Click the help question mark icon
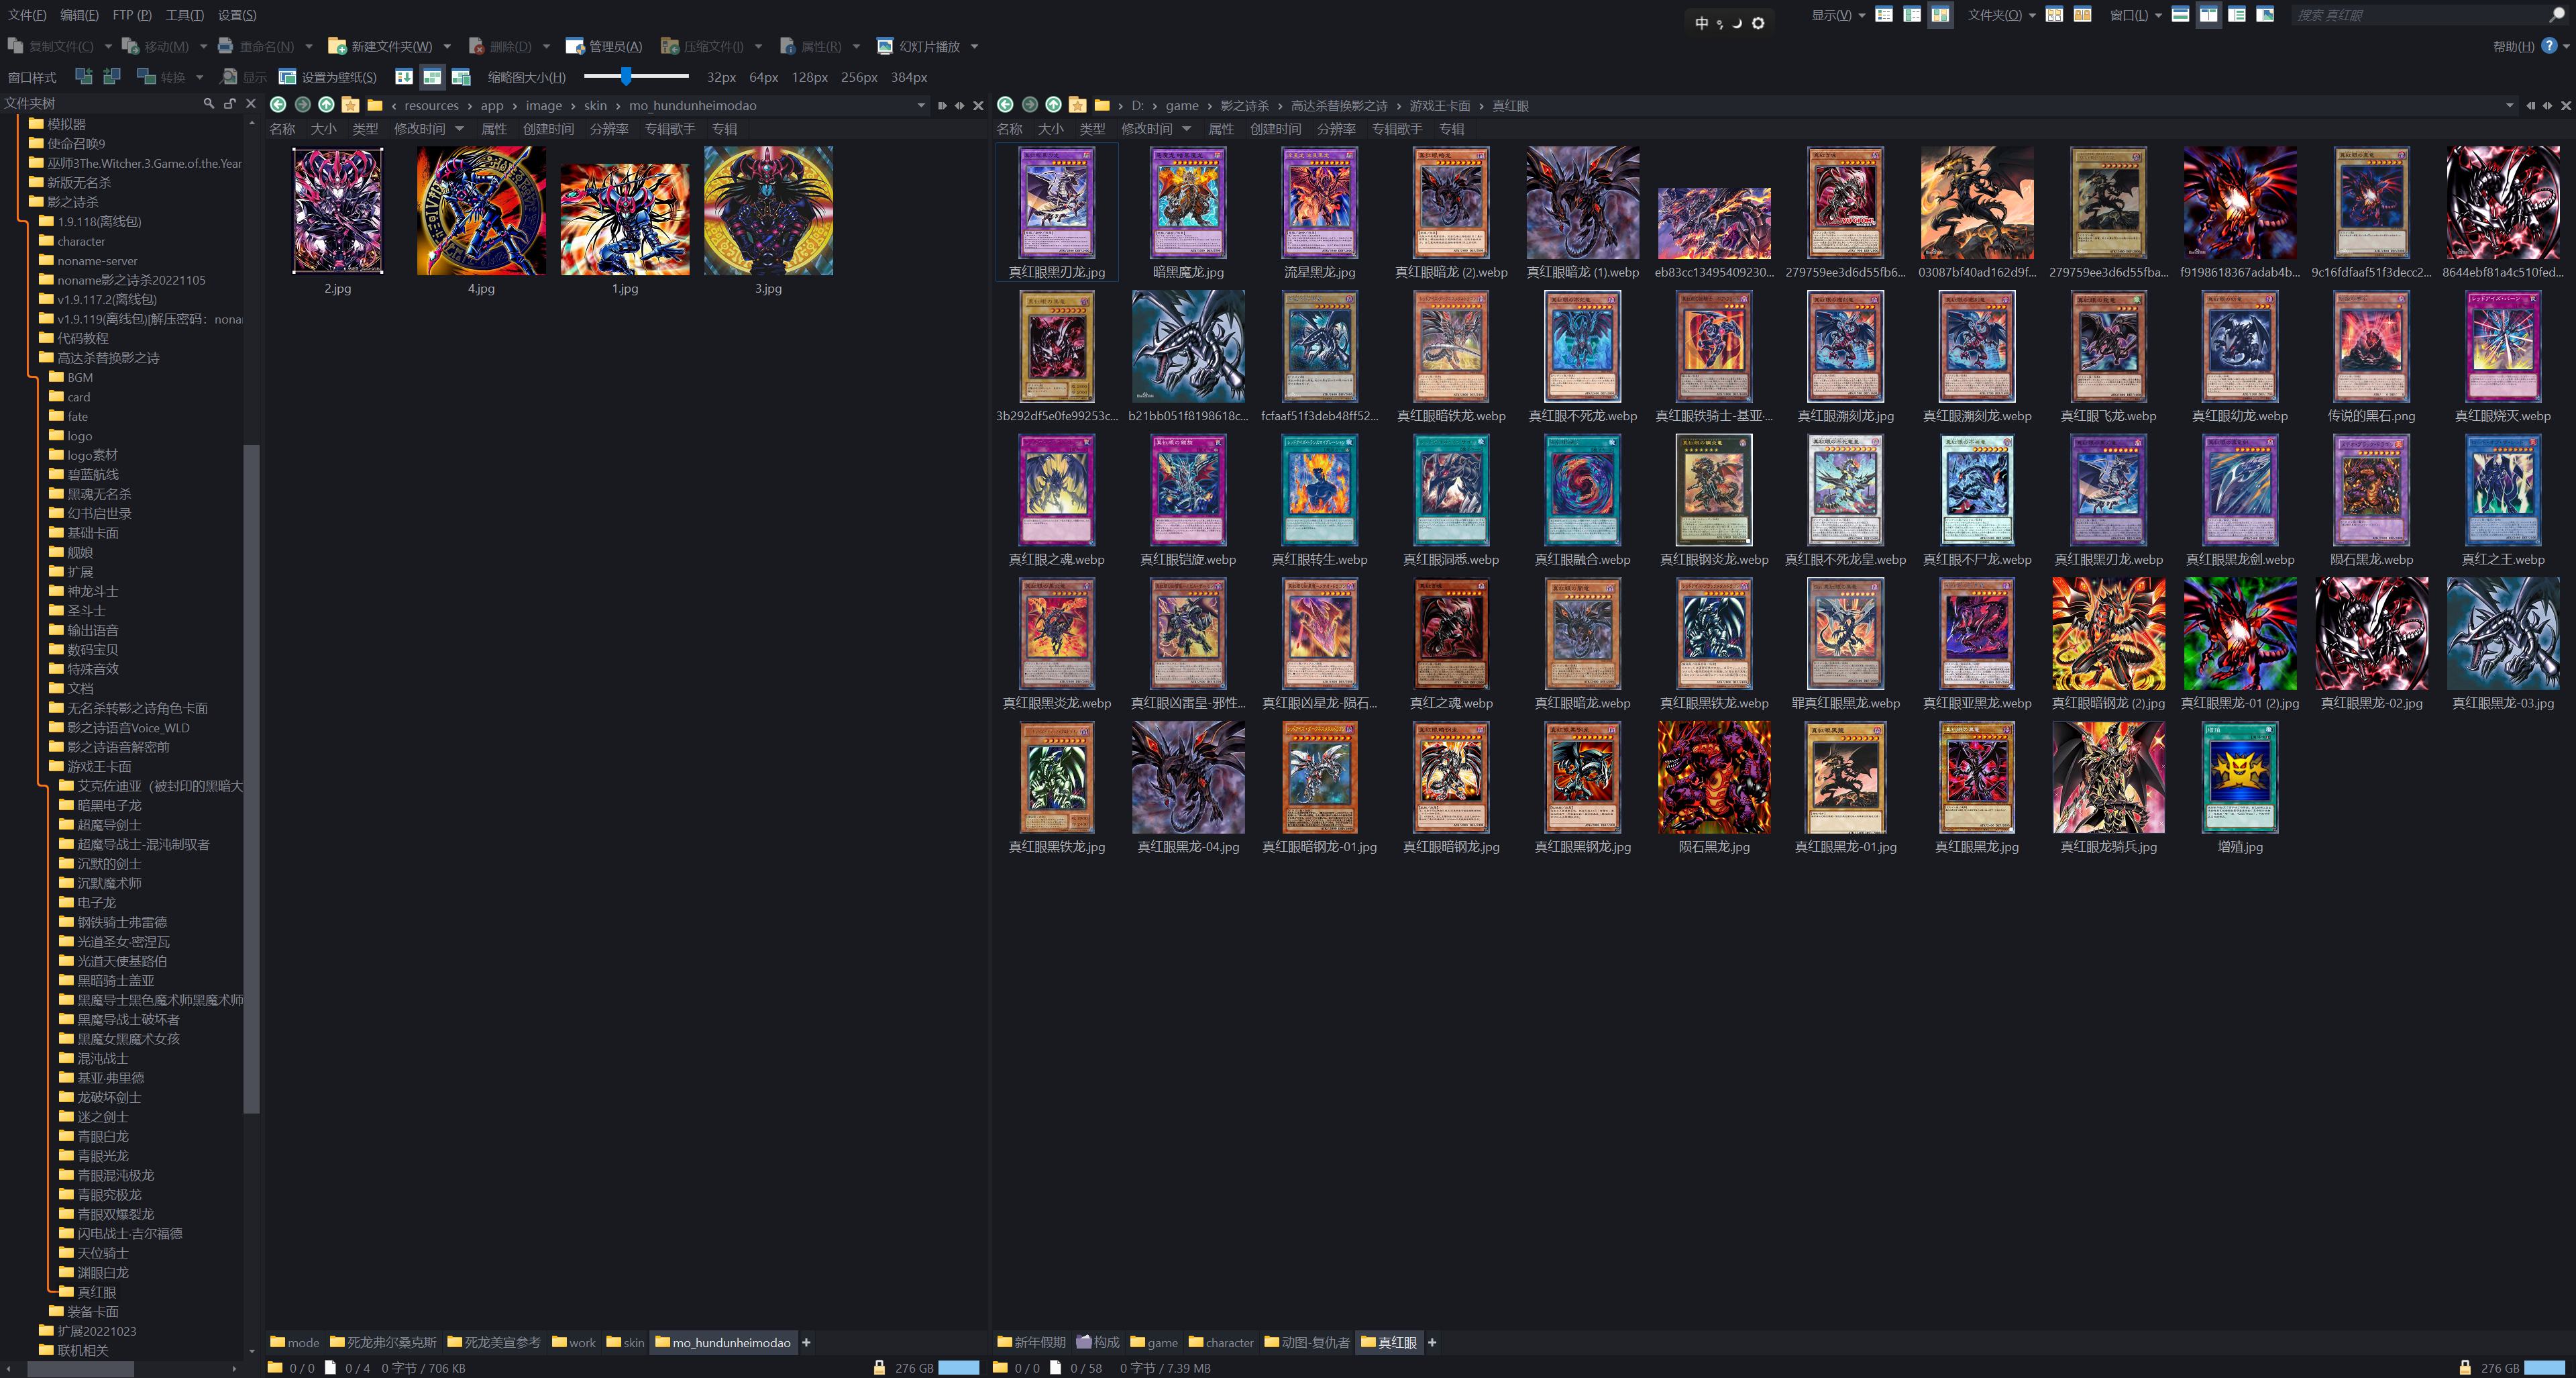 pyautogui.click(x=2549, y=46)
